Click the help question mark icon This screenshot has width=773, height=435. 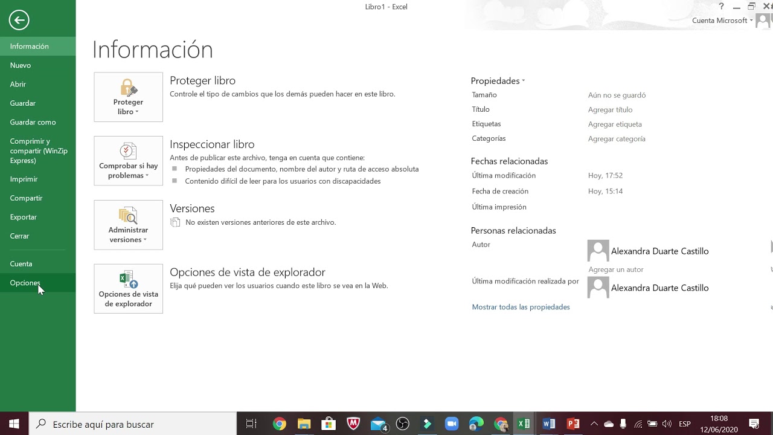[721, 7]
